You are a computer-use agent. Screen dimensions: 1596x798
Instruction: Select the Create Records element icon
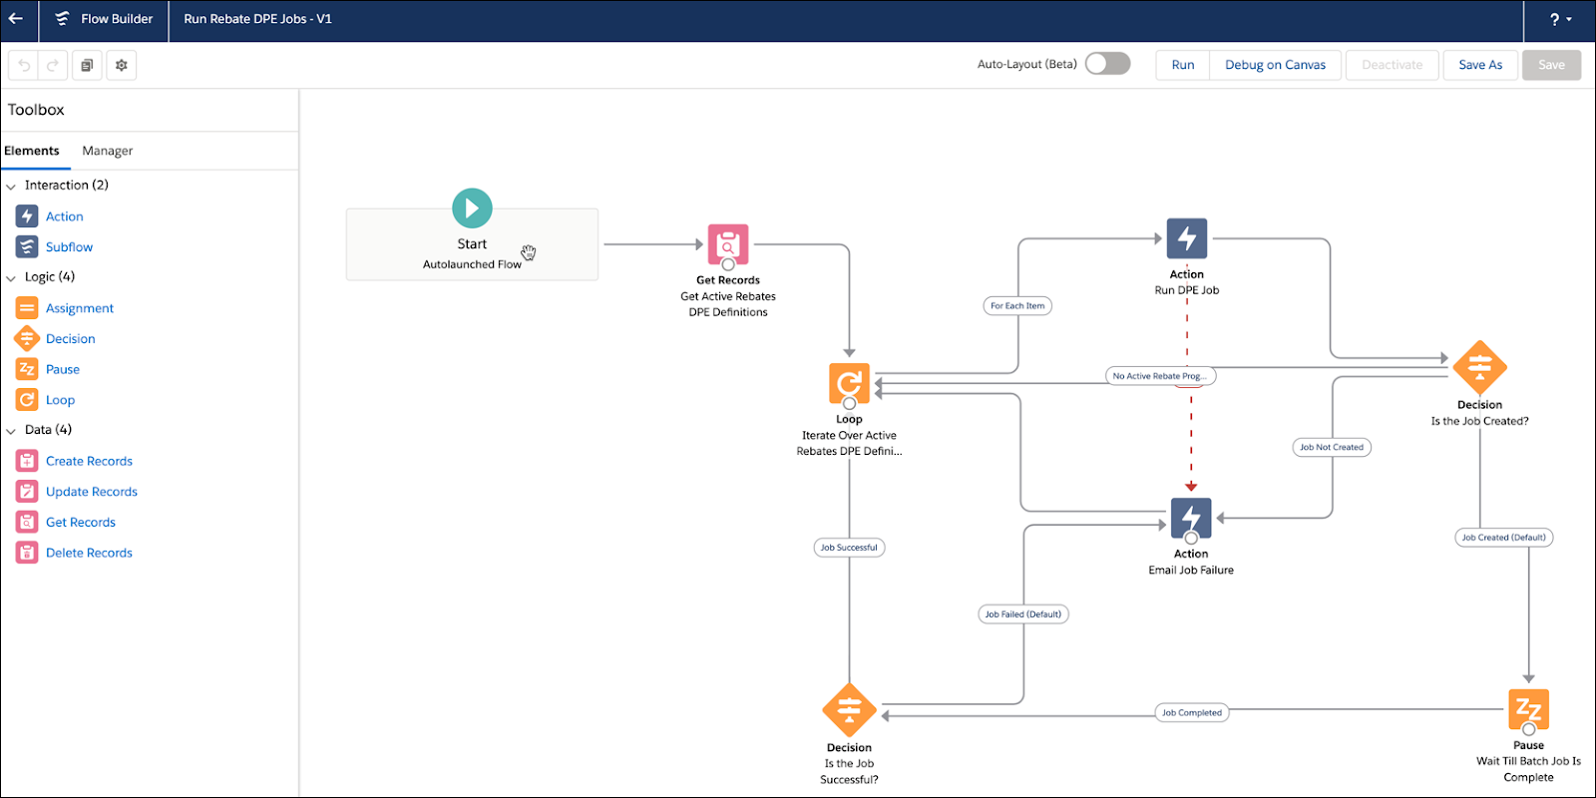tap(27, 461)
